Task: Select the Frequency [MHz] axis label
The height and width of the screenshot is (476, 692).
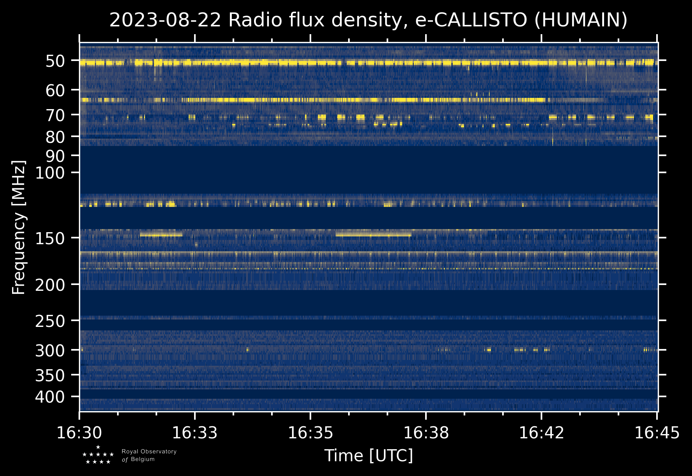Action: pyautogui.click(x=19, y=227)
